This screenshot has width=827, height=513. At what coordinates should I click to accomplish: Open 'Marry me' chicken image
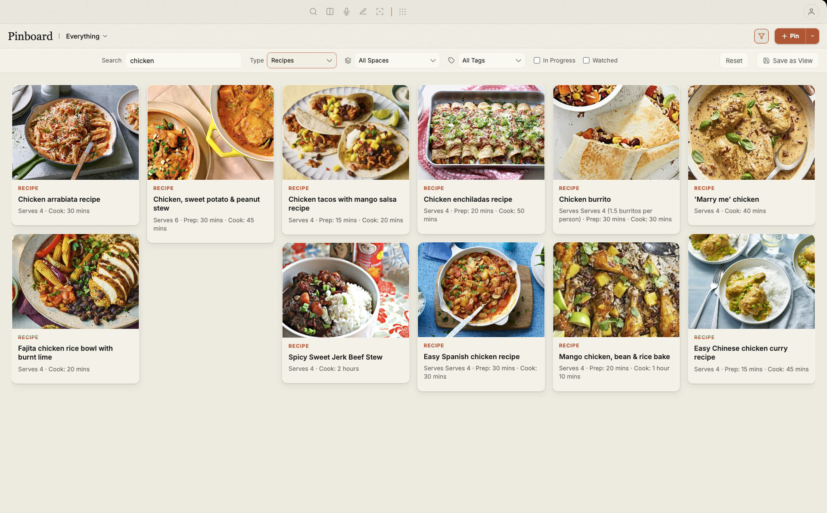point(752,132)
